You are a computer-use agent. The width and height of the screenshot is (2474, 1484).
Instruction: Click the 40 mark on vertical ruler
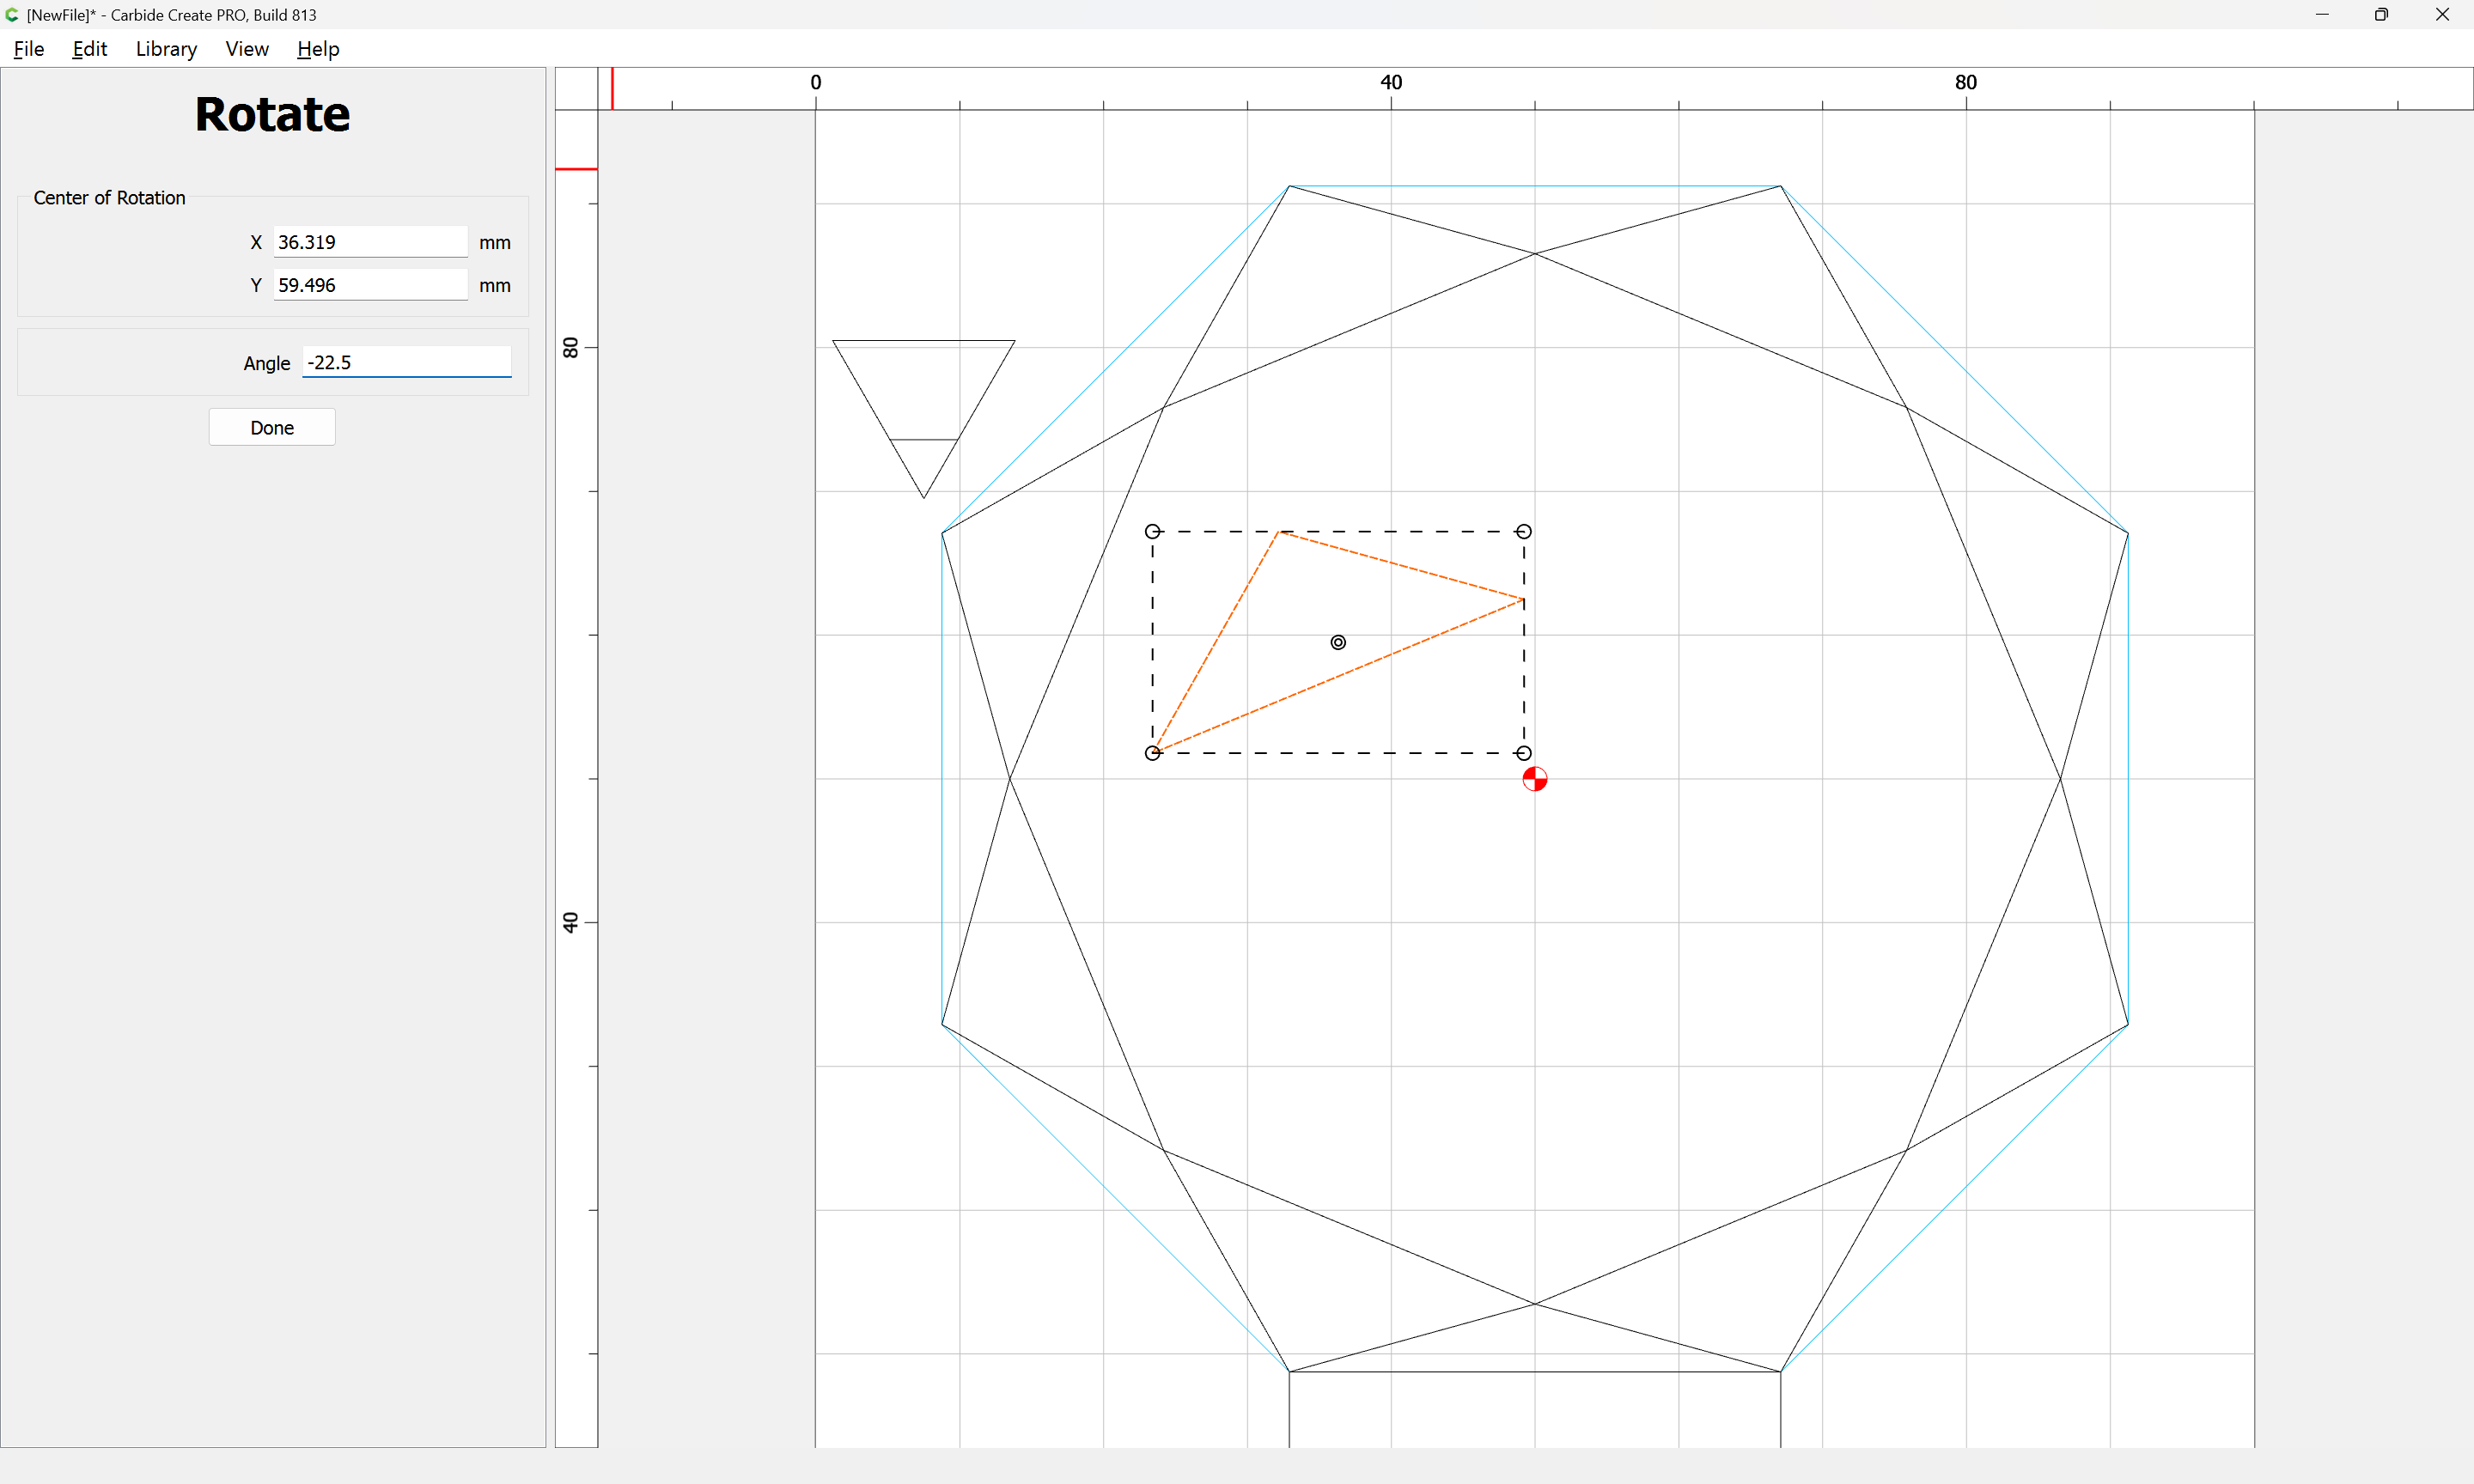pos(571,922)
